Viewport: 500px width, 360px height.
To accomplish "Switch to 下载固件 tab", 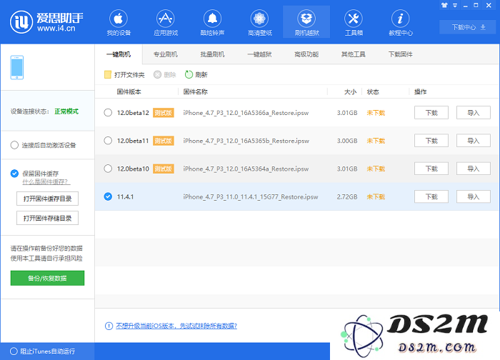I will (x=401, y=54).
